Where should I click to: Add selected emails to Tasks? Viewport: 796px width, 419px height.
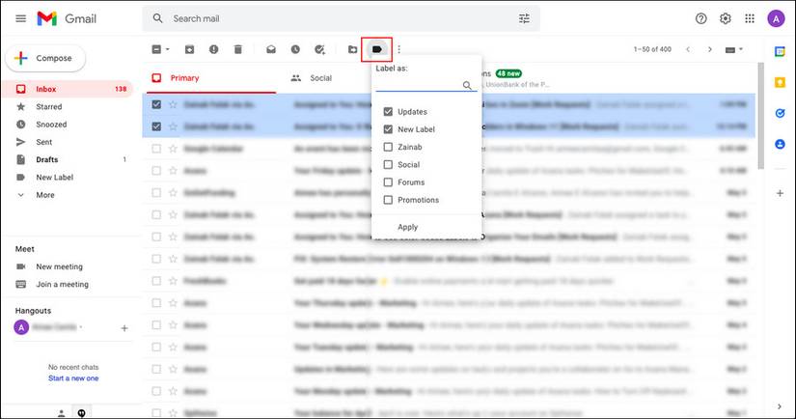(x=319, y=49)
